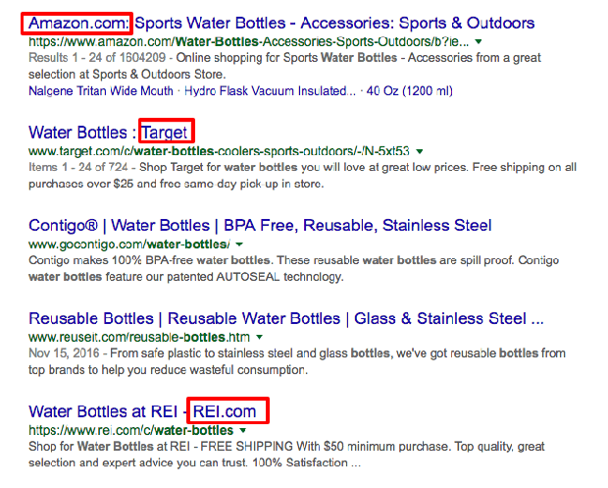
Task: Click the https://www.rei.com/c/water-bottles URL
Action: point(131,430)
